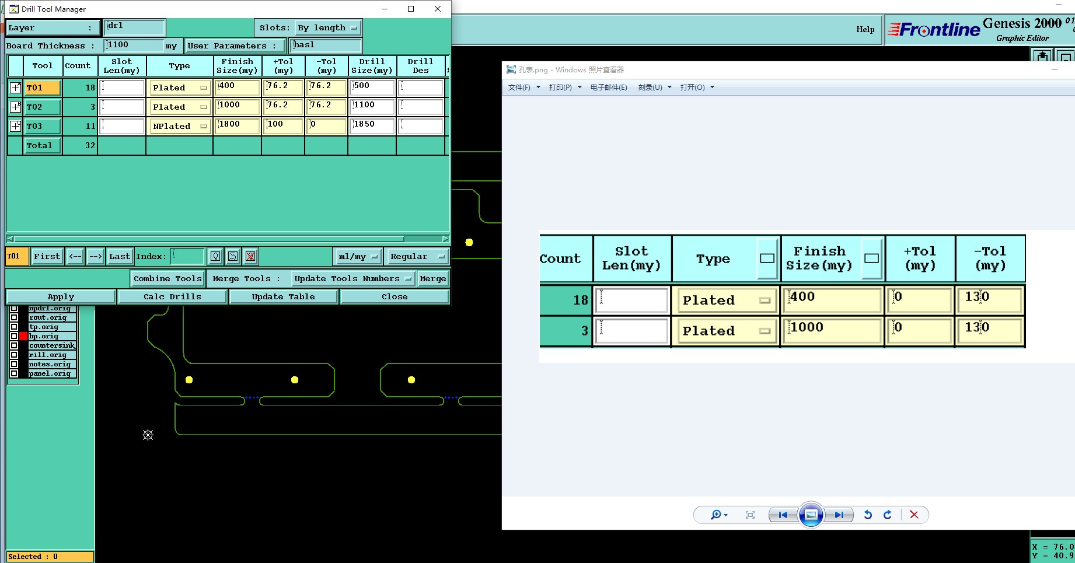This screenshot has height=563, width=1075.
Task: Open the T03 Type NPlated dropdown
Action: (180, 126)
